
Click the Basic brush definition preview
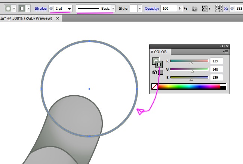coord(93,8)
